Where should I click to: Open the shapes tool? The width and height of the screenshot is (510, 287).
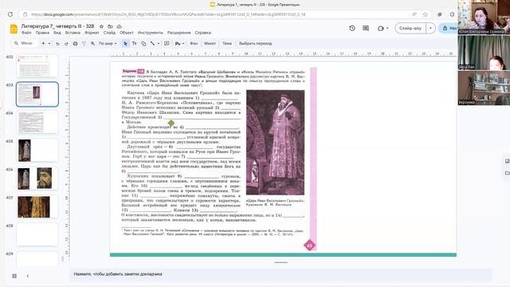coord(143,43)
